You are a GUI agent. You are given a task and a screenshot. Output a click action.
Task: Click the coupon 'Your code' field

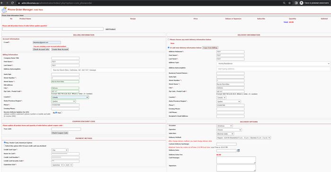point(66,129)
